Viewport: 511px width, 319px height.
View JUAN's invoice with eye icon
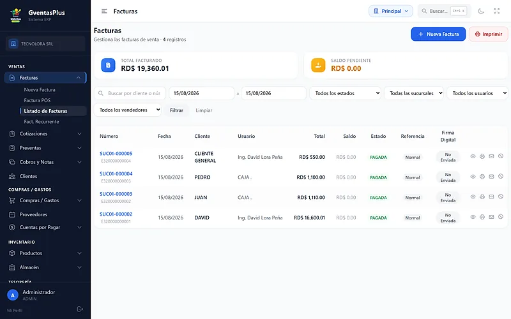pos(473,197)
